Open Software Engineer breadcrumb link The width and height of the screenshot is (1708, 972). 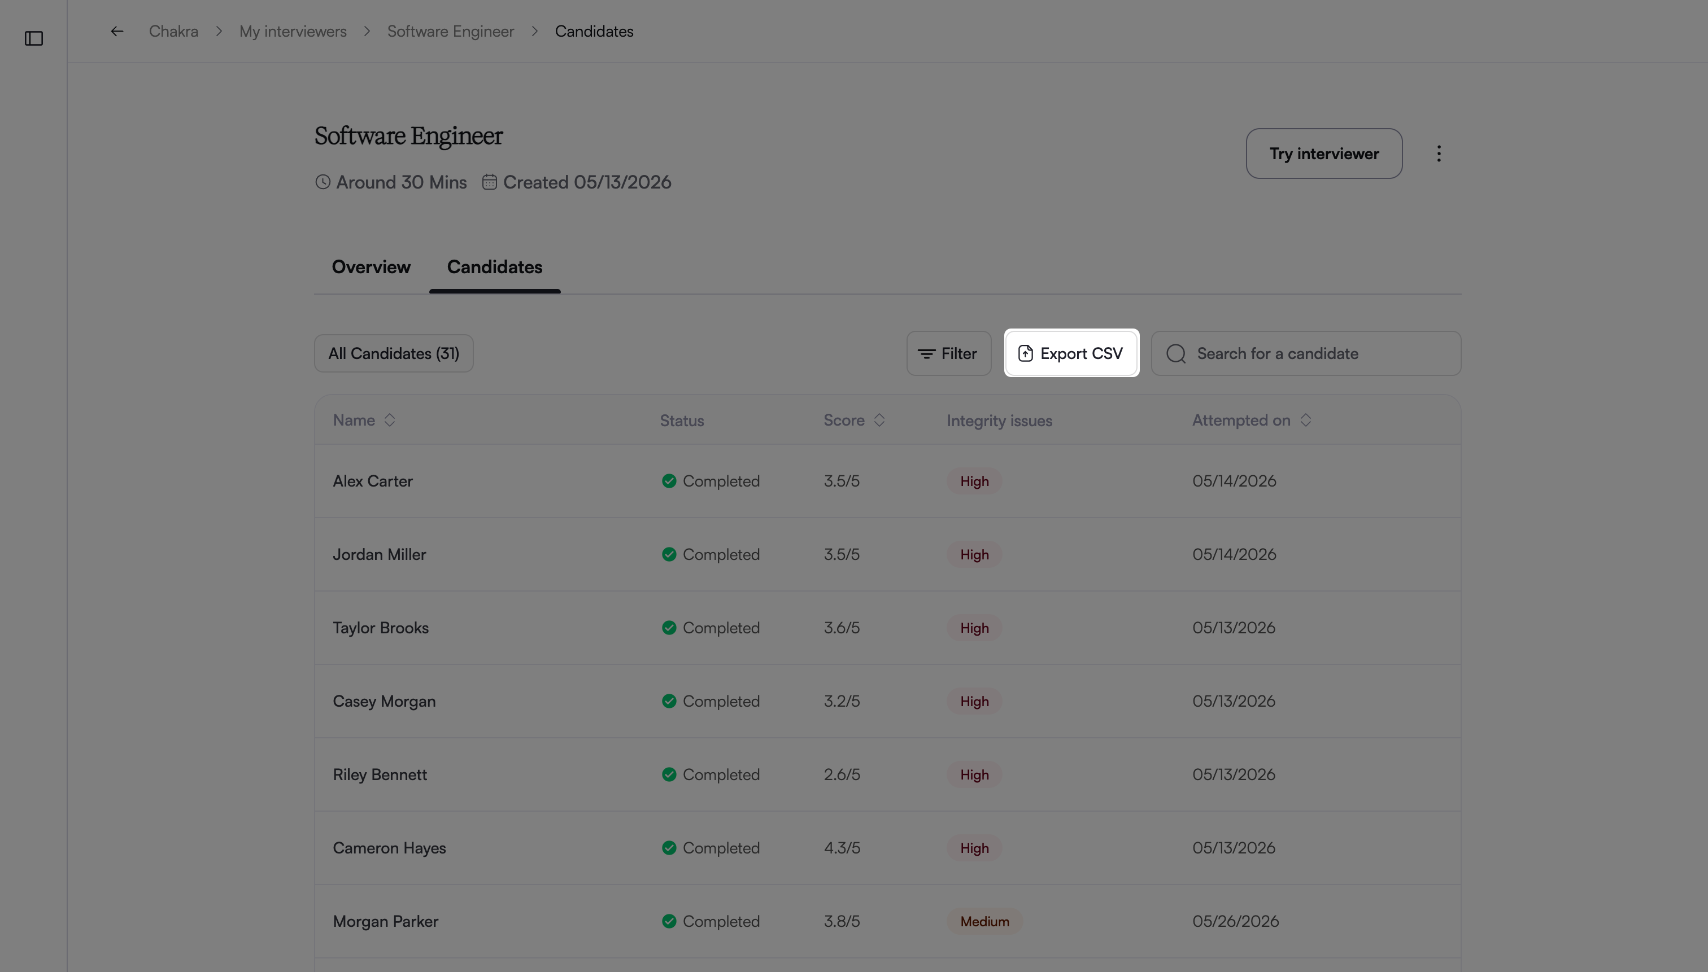450,32
